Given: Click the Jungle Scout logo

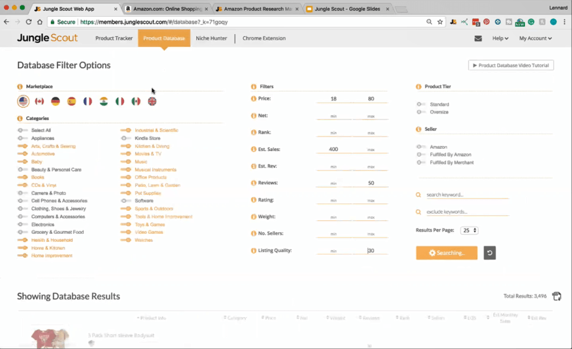Looking at the screenshot, I should pos(47,38).
